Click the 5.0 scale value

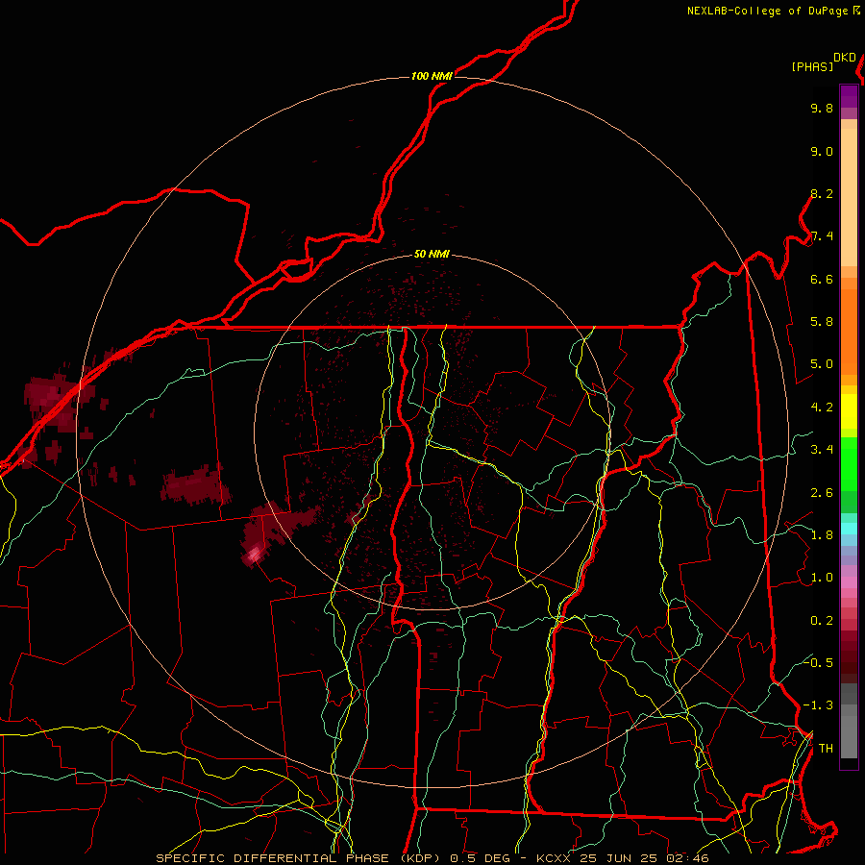point(822,364)
